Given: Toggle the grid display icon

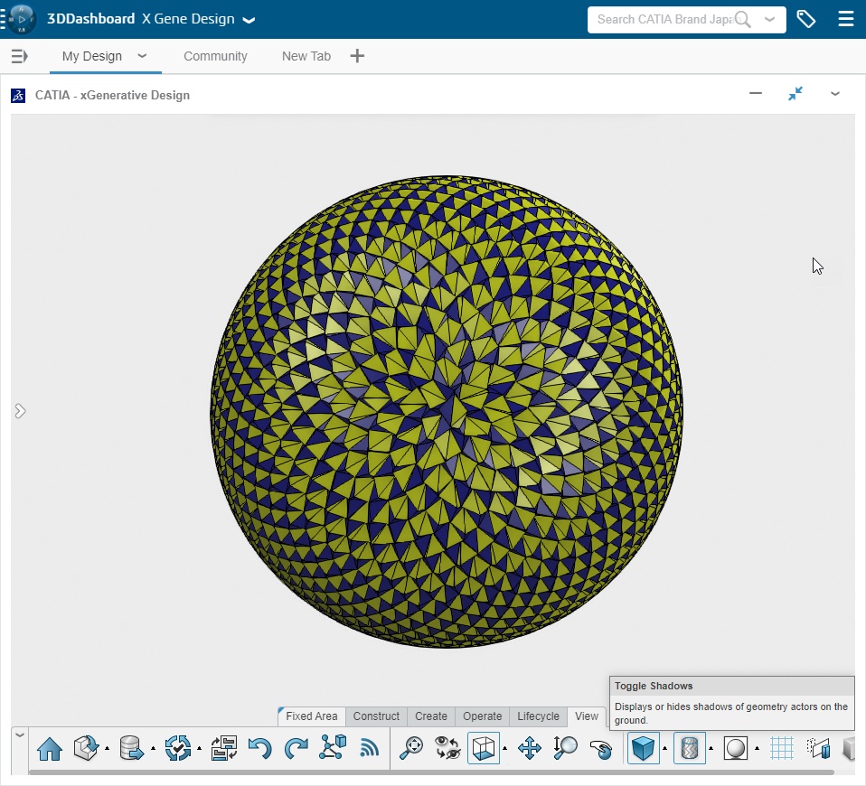Looking at the screenshot, I should pos(782,749).
